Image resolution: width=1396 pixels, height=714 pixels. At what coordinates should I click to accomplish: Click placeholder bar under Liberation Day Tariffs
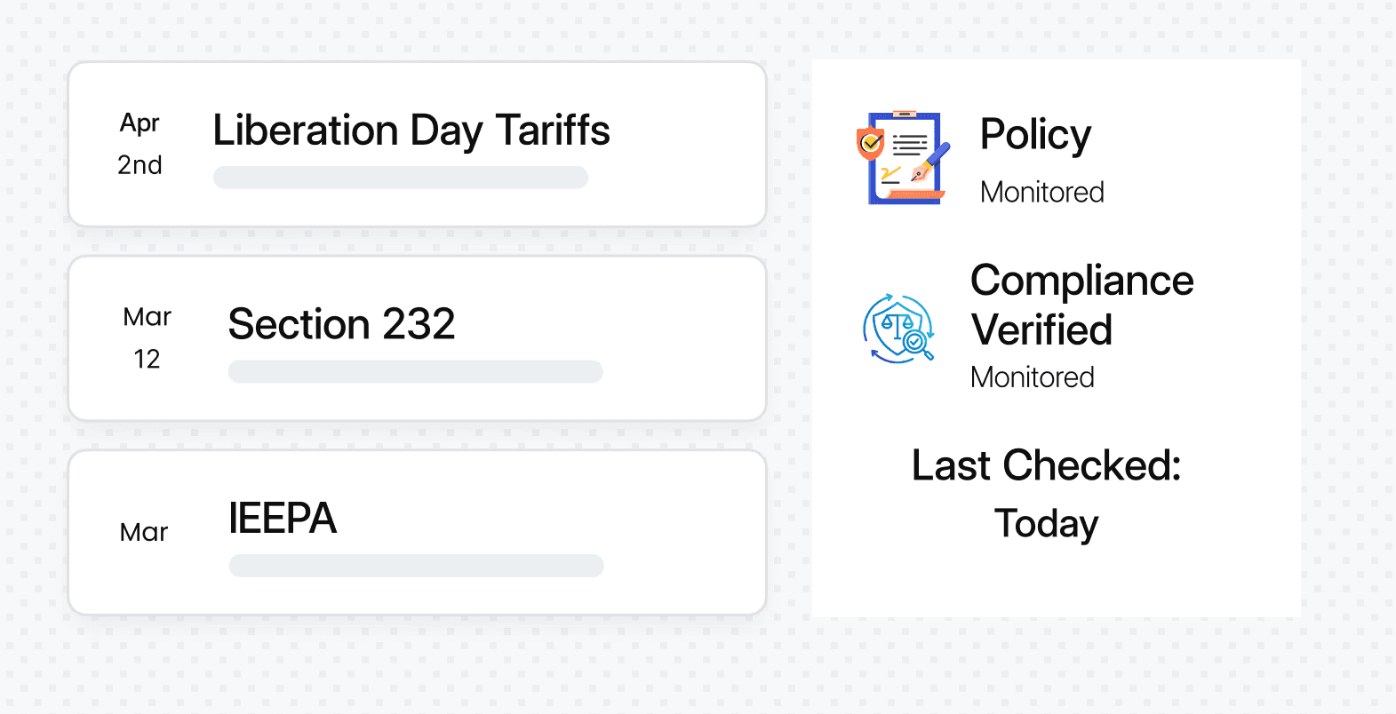[x=401, y=178]
